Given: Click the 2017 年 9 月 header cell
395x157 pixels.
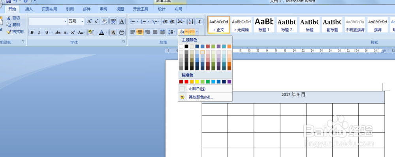Looking at the screenshot, I should 293,97.
